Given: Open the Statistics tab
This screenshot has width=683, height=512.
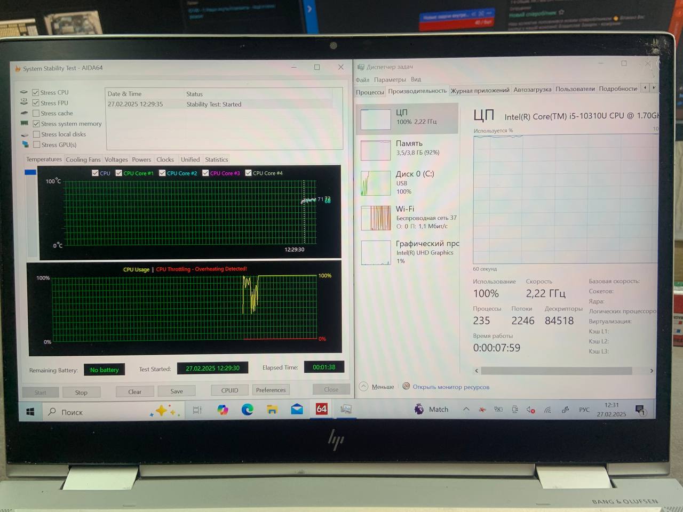Looking at the screenshot, I should [x=216, y=159].
